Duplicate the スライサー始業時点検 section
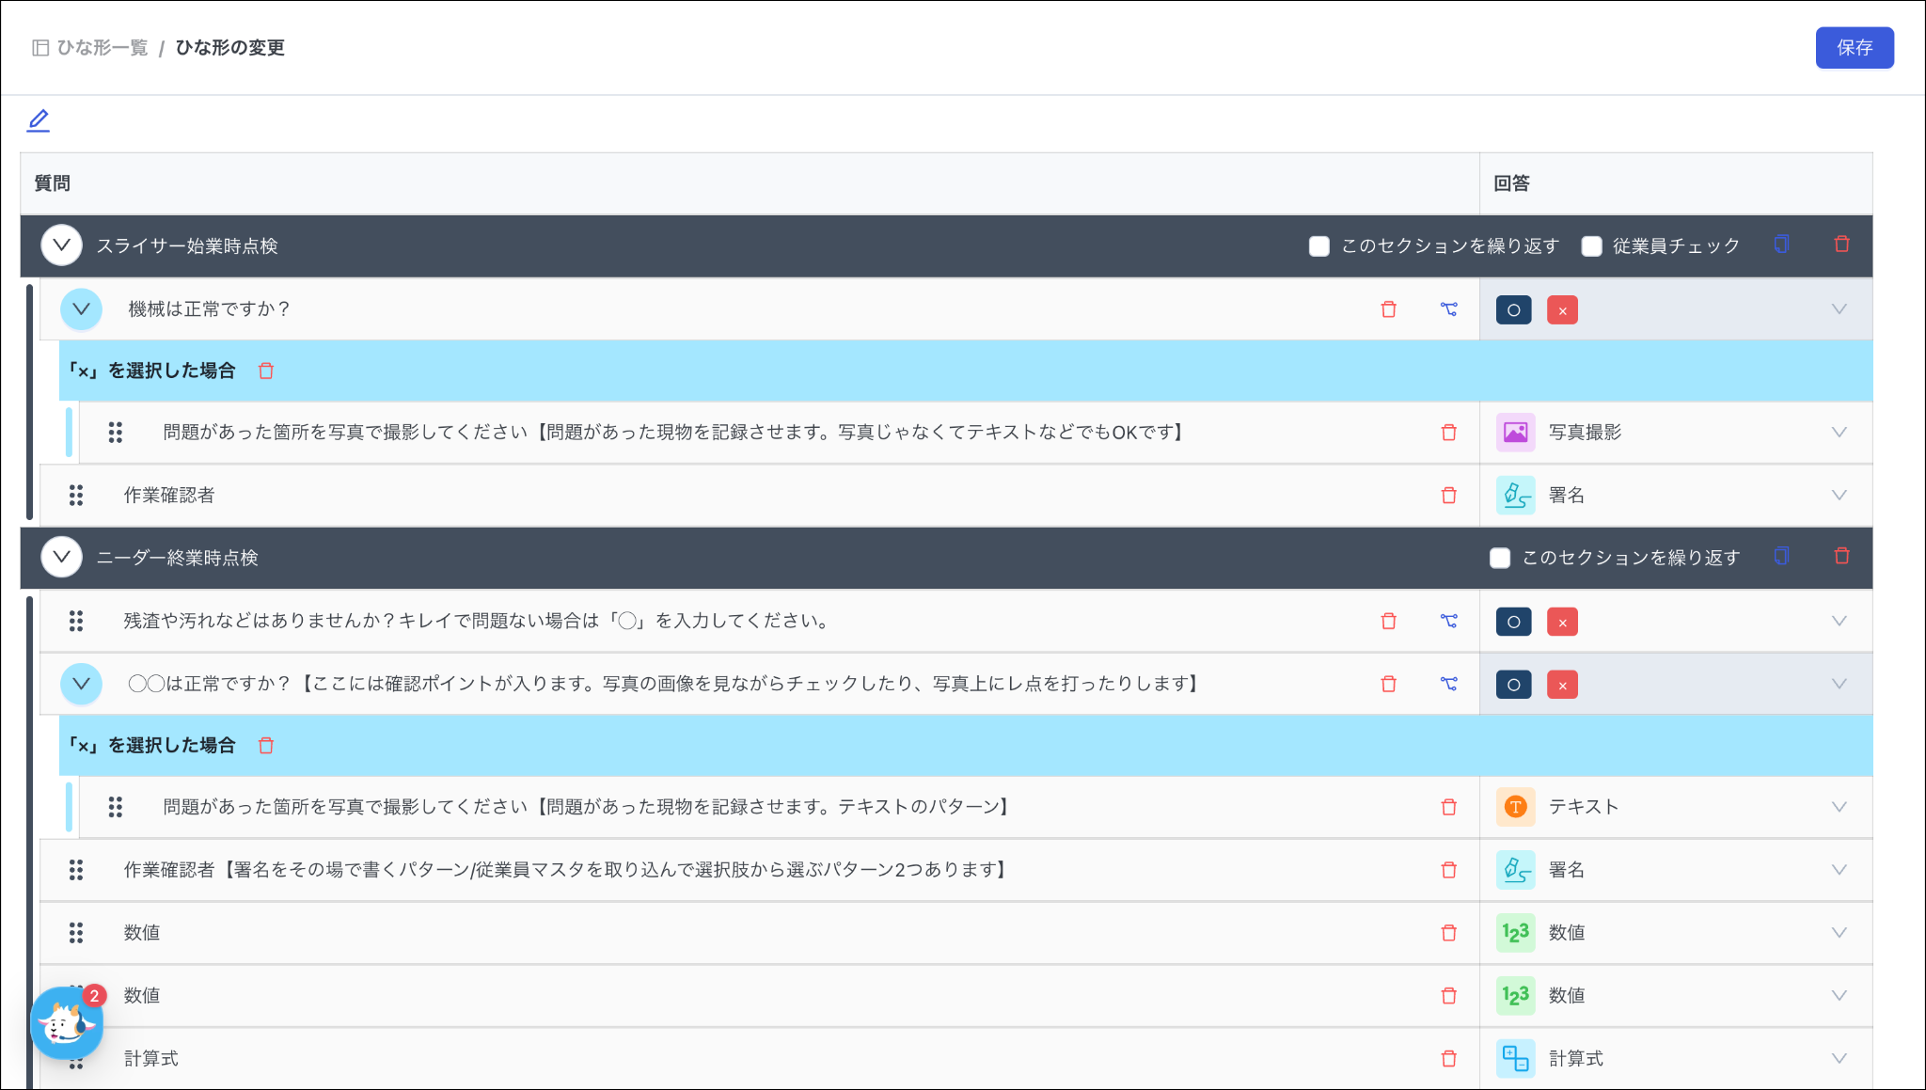1926x1090 pixels. coord(1781,245)
